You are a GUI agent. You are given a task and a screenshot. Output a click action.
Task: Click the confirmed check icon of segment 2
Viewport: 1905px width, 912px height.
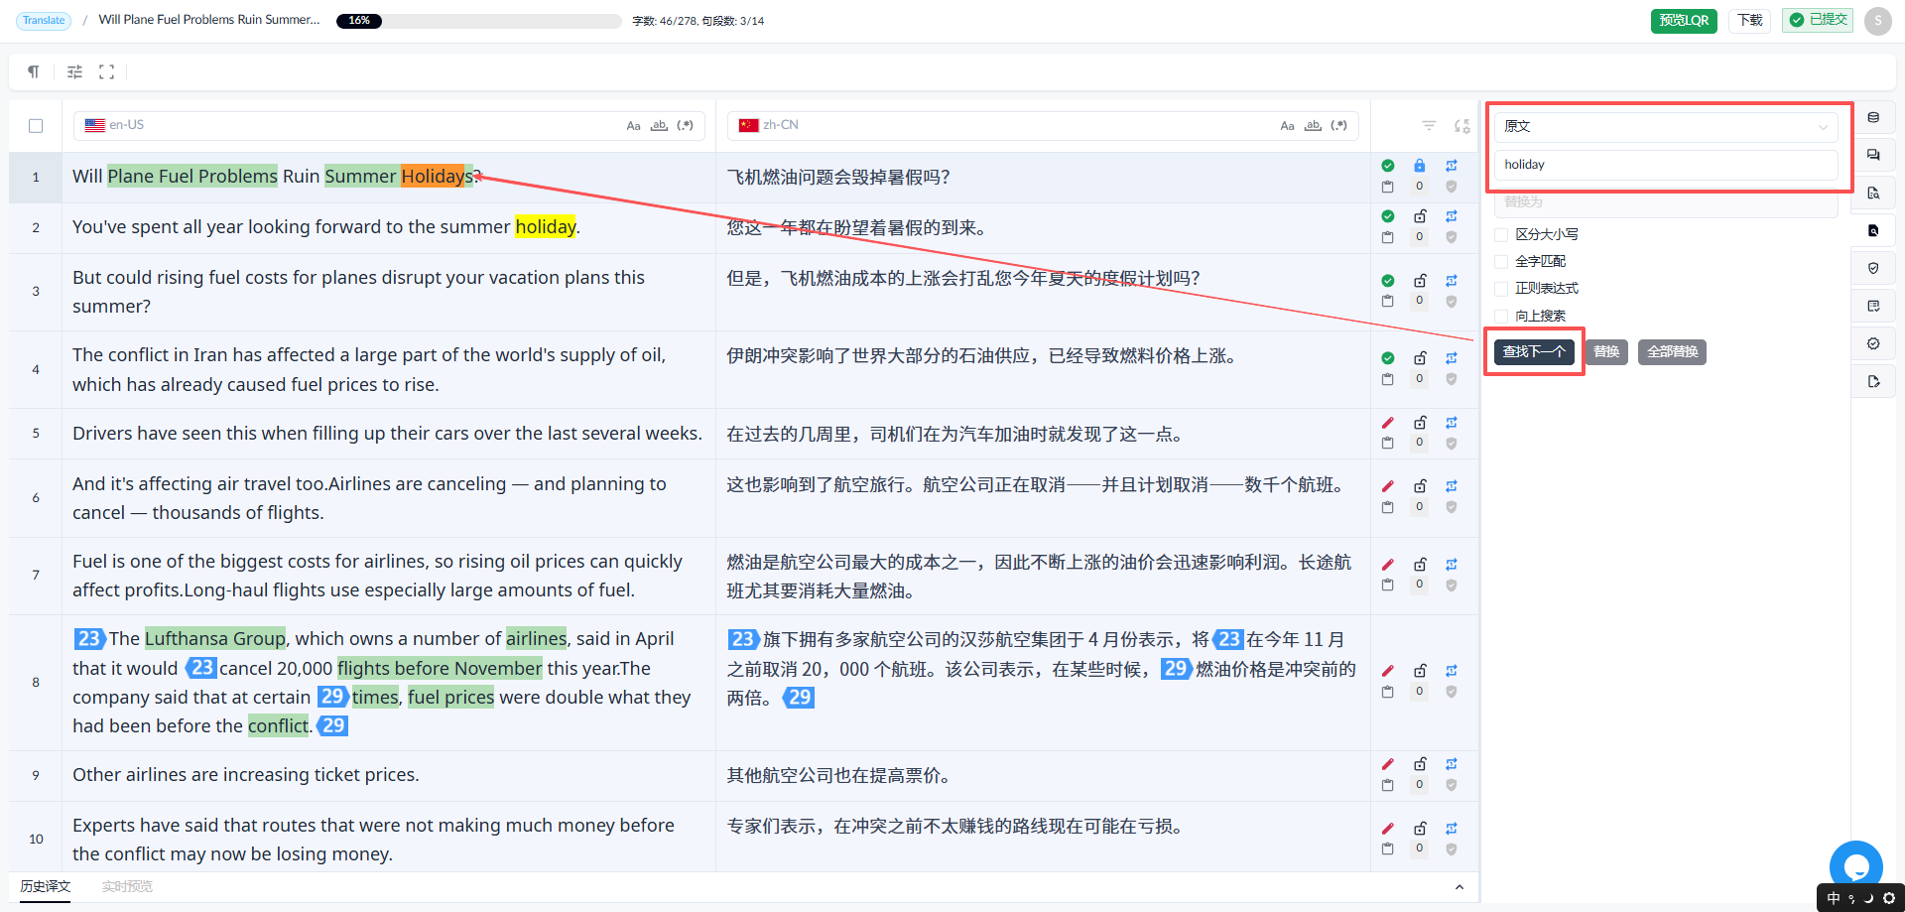click(1388, 216)
